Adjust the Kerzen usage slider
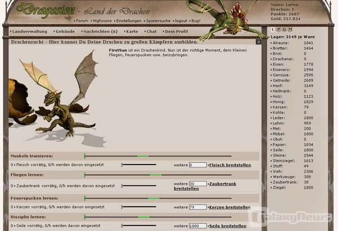Screen dimensions: 338x231 coord(139,207)
